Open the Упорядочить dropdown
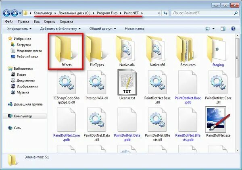 [x=19, y=29]
